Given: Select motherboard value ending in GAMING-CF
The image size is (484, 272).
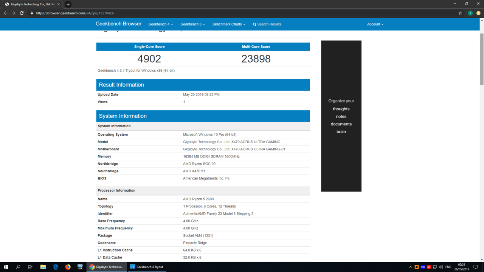Looking at the screenshot, I should tap(234, 149).
